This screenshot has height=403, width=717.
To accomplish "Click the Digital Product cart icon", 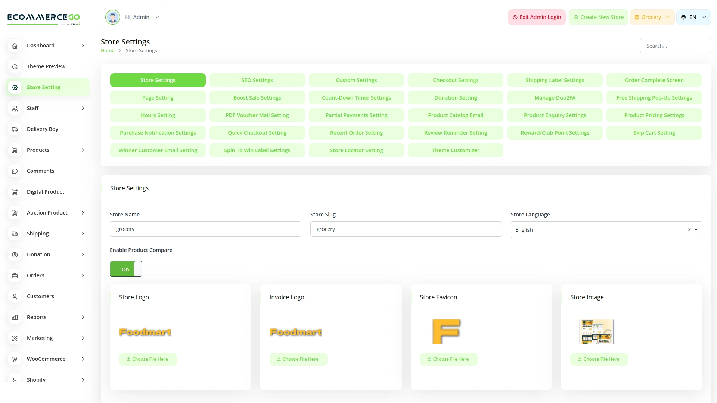I will (15, 192).
